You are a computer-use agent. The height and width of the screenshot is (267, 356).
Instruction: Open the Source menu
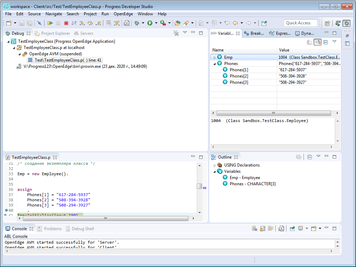click(34, 14)
